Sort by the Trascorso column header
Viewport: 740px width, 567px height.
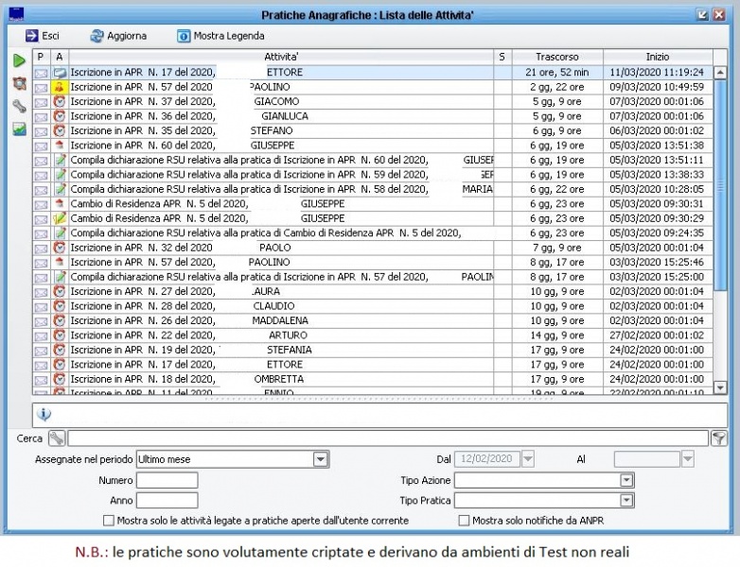[x=557, y=57]
